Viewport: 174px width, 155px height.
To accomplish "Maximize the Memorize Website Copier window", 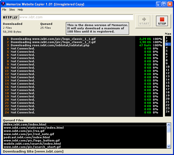I will point(164,4).
